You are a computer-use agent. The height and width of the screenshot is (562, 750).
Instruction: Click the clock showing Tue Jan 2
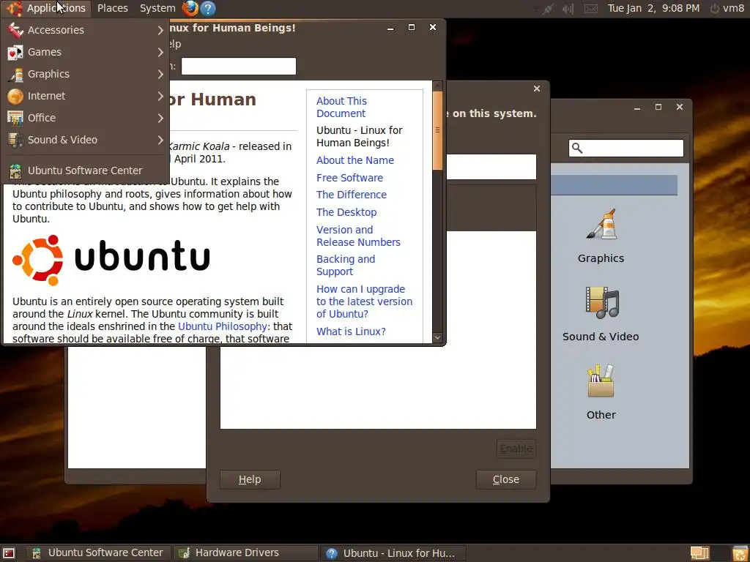coord(653,8)
